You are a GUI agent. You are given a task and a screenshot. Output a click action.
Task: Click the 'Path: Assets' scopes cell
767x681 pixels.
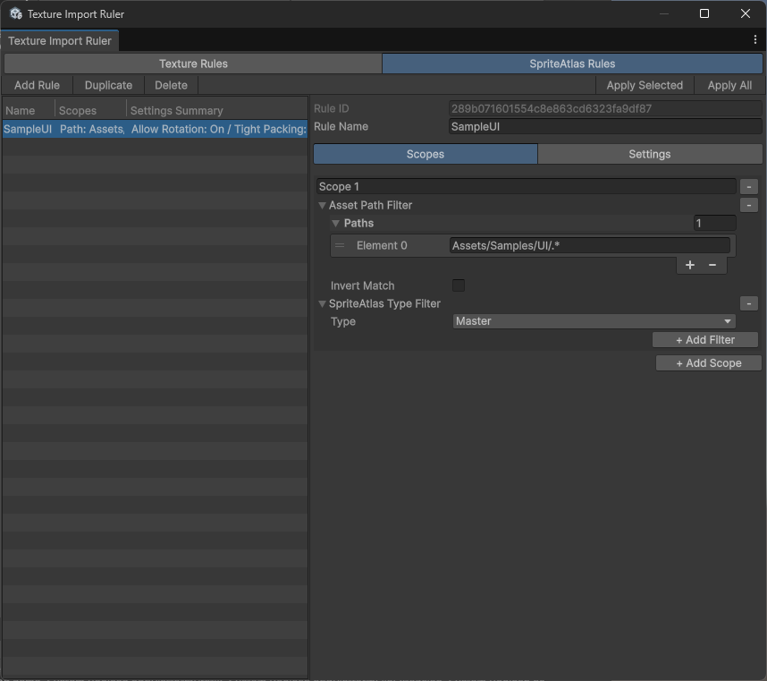point(92,129)
